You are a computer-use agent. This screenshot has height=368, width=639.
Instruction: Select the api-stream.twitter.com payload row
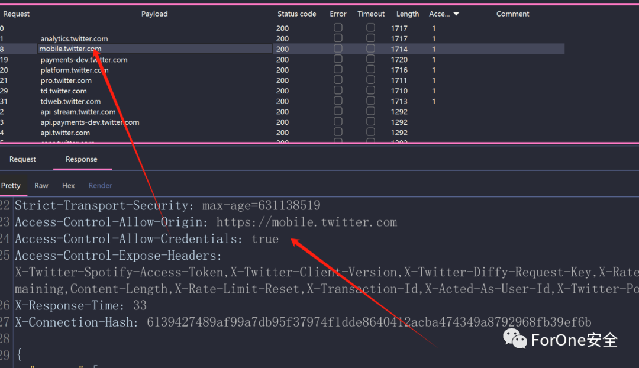(x=78, y=112)
